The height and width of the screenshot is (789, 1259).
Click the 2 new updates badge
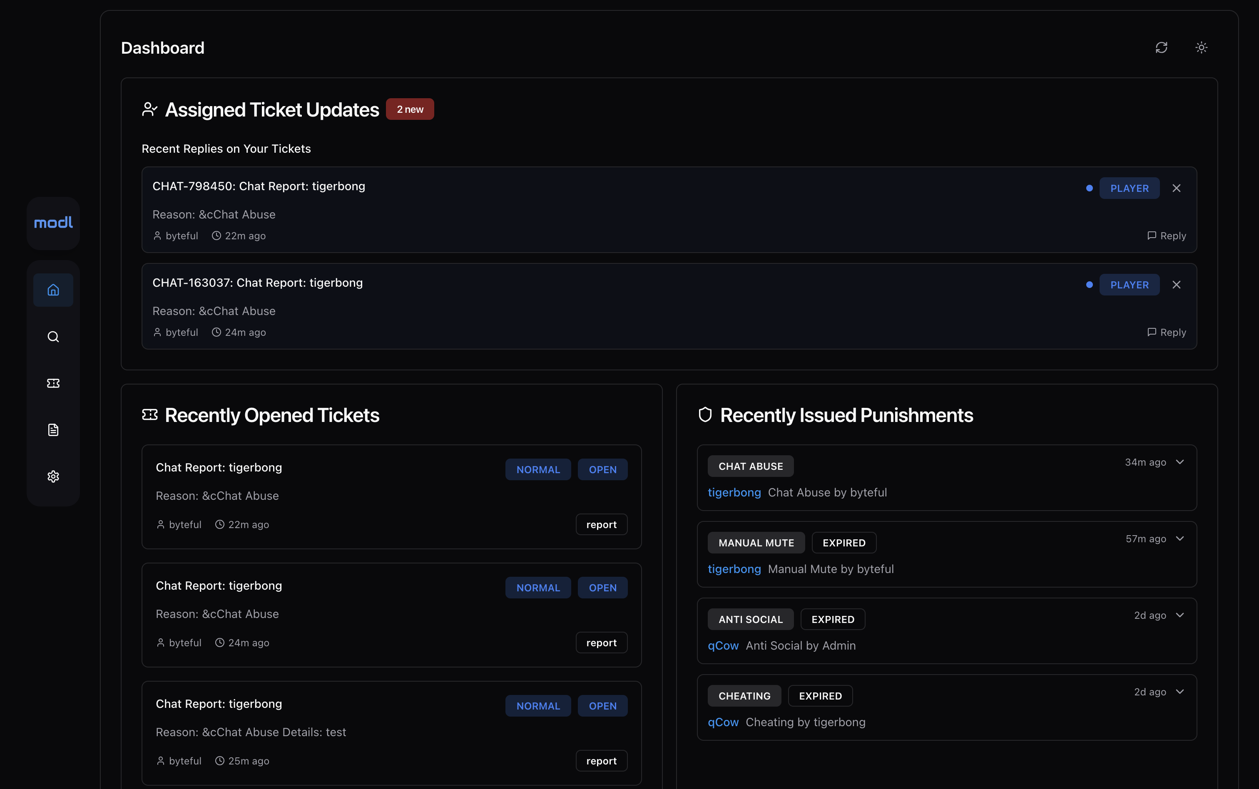[410, 109]
